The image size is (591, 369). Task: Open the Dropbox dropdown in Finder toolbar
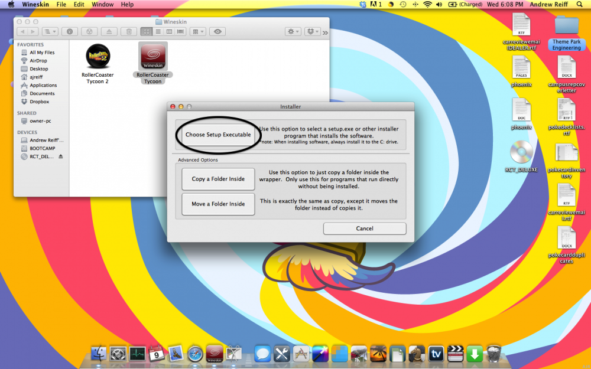pos(313,31)
